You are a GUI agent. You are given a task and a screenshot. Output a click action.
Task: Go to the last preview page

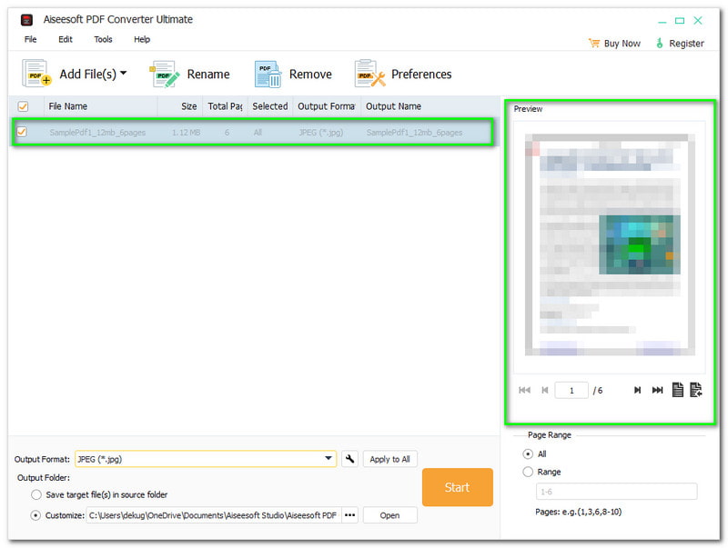coord(657,390)
